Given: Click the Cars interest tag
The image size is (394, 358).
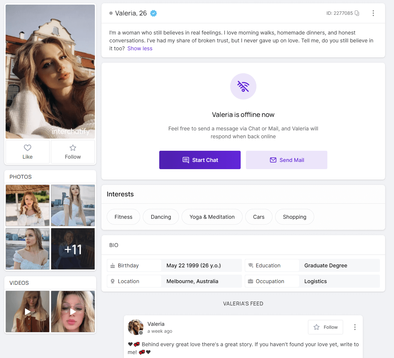Looking at the screenshot, I should click(x=258, y=217).
